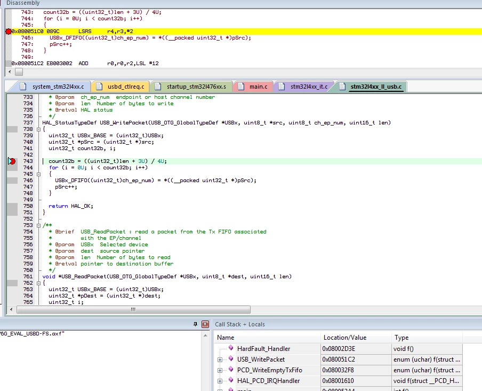This screenshot has height=391, width=482.
Task: Collapse the for-loop block at line 745
Action: pos(38,174)
